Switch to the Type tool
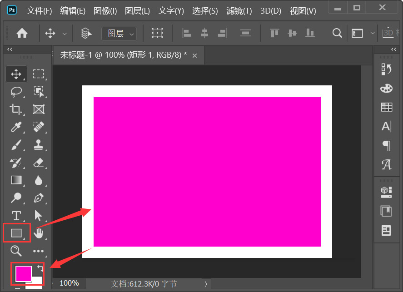Image resolution: width=403 pixels, height=292 pixels. [16, 215]
